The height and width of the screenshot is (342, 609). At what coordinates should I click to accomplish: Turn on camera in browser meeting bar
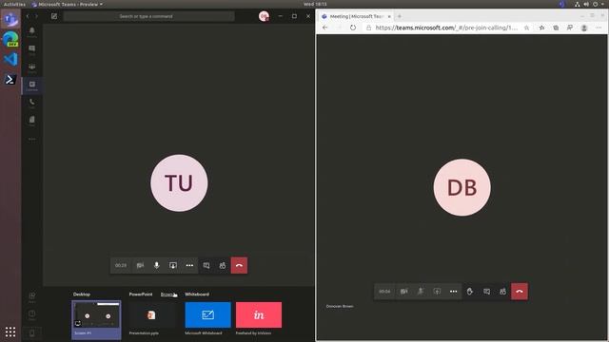point(403,292)
